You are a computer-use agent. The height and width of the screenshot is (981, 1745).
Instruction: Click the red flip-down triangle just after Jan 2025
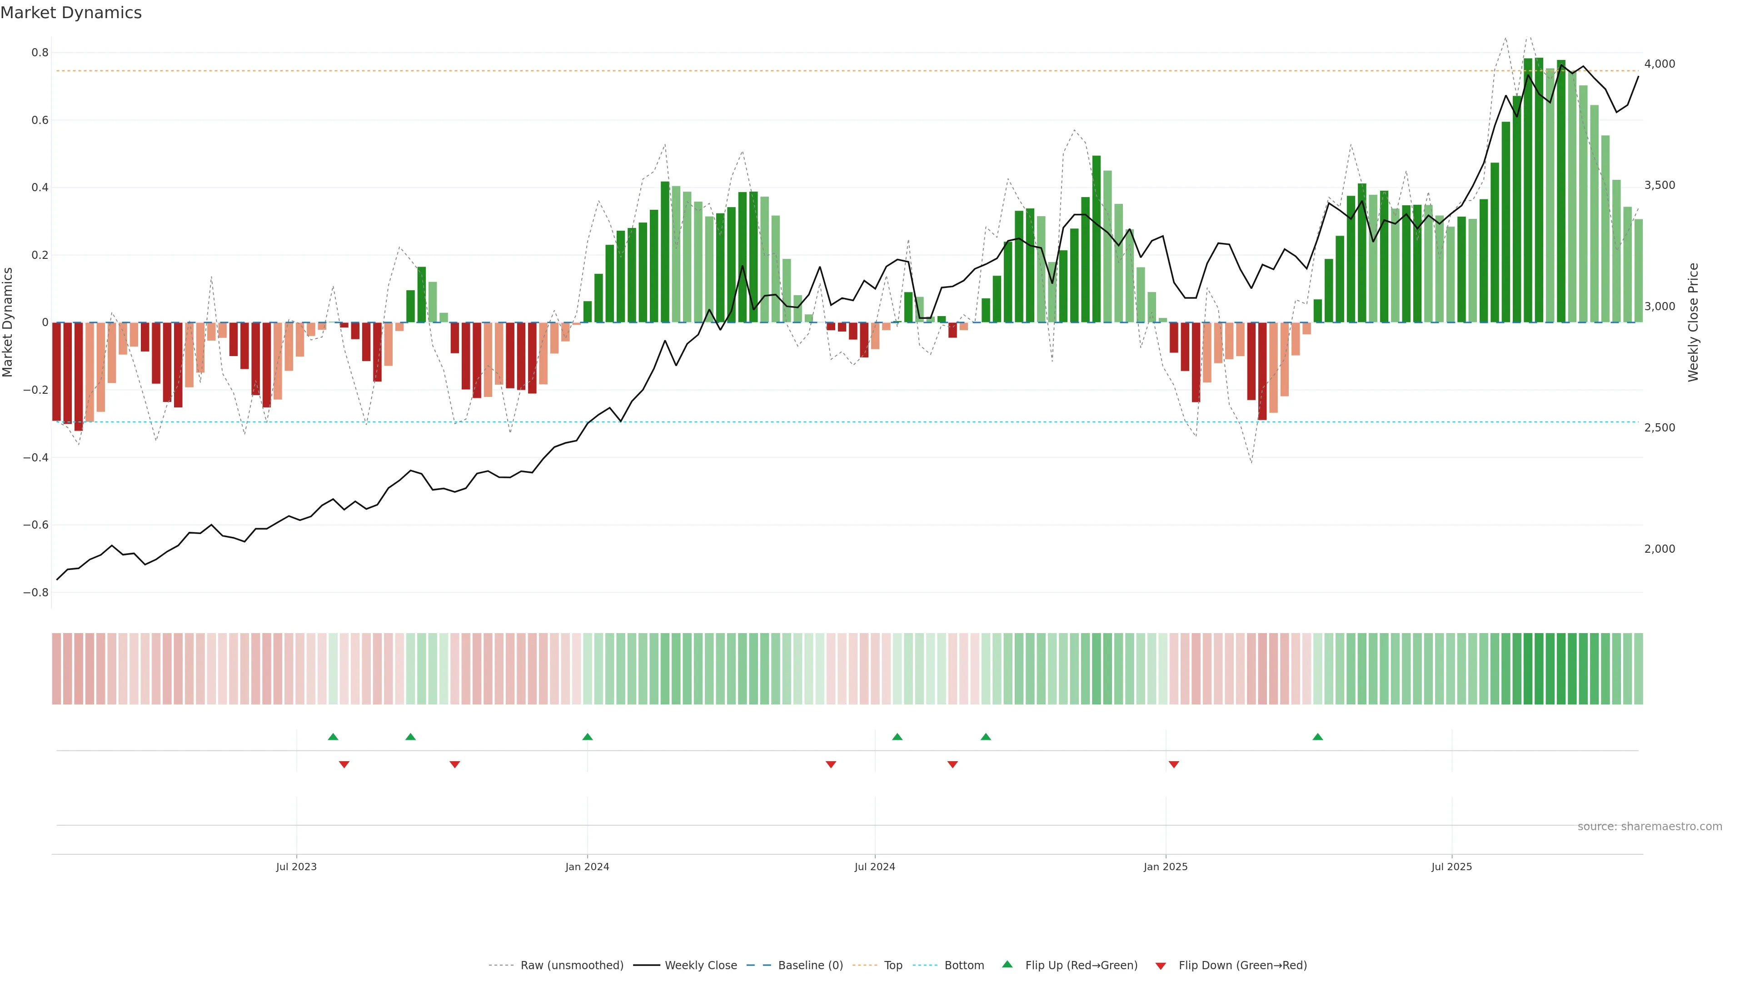click(x=1174, y=764)
